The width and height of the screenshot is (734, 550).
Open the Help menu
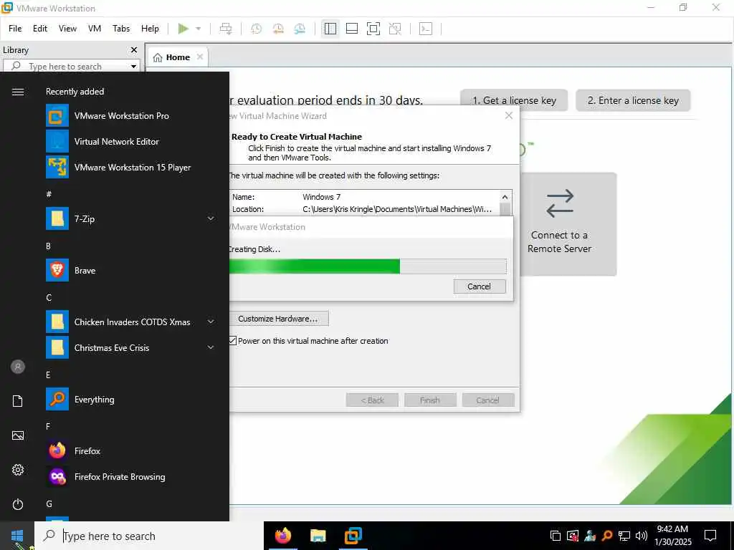(150, 29)
